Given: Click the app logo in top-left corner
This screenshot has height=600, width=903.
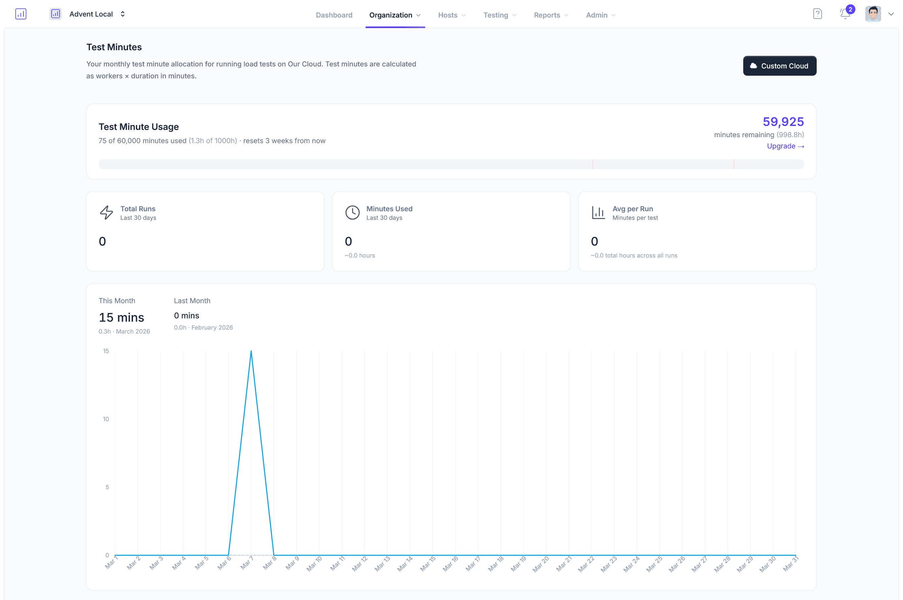Looking at the screenshot, I should pos(21,14).
